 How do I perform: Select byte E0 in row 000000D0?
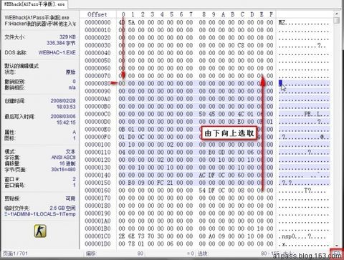tap(241, 122)
